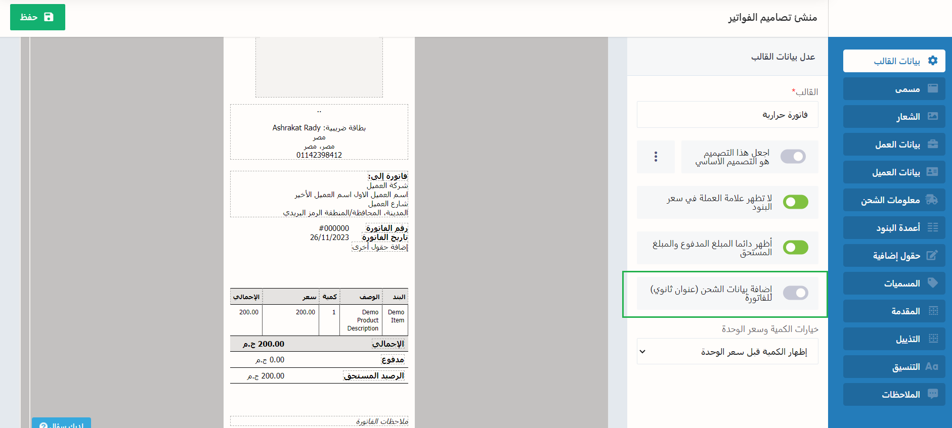This screenshot has height=428, width=952.
Task: Click the columns icon for أعمدة البنود
Action: pyautogui.click(x=932, y=227)
